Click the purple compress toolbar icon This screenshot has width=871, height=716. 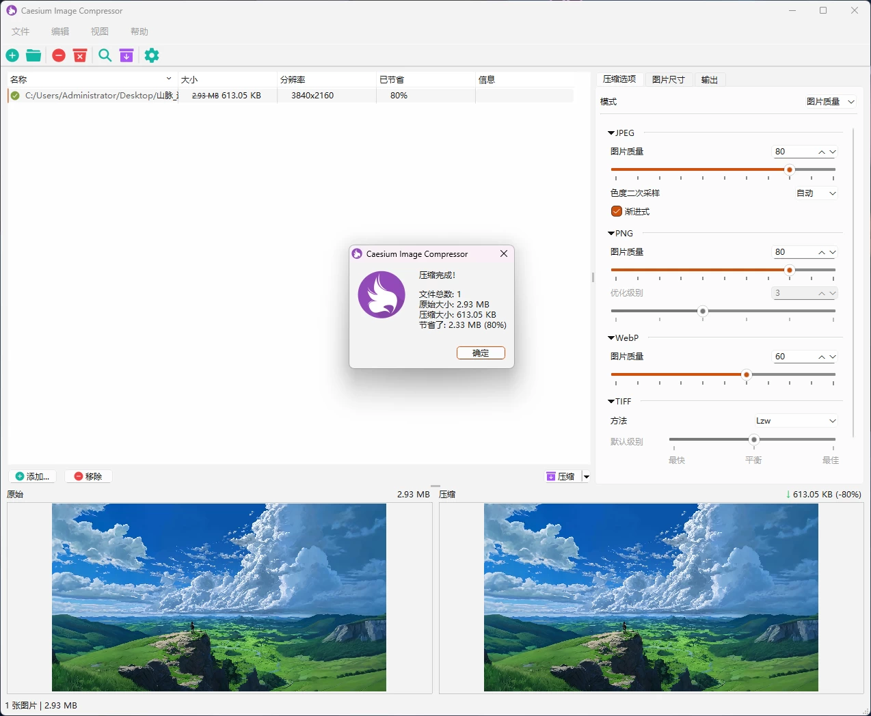tap(126, 55)
